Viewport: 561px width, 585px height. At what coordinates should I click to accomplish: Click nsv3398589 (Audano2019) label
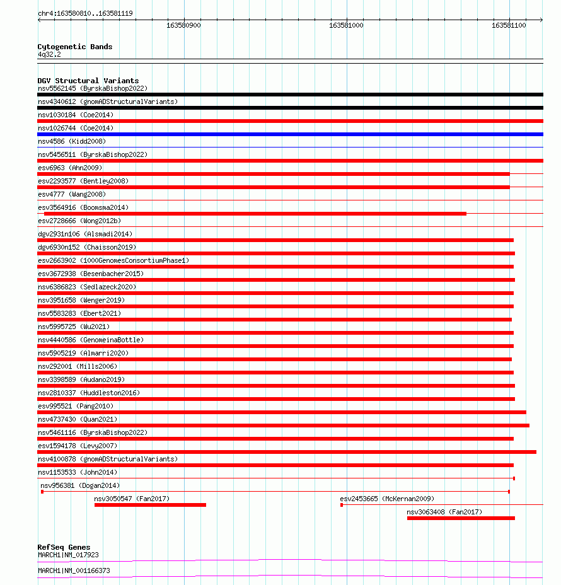point(81,379)
